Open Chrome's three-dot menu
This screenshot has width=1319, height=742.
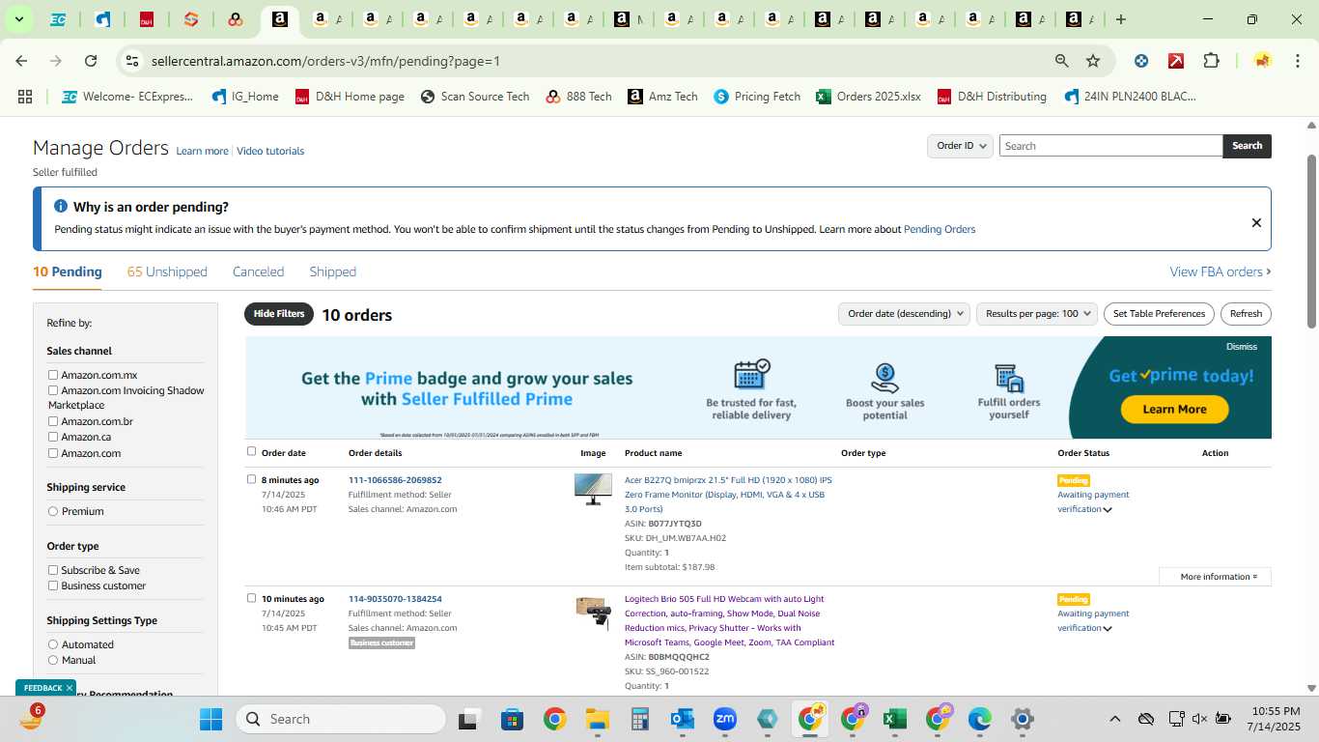pos(1296,61)
